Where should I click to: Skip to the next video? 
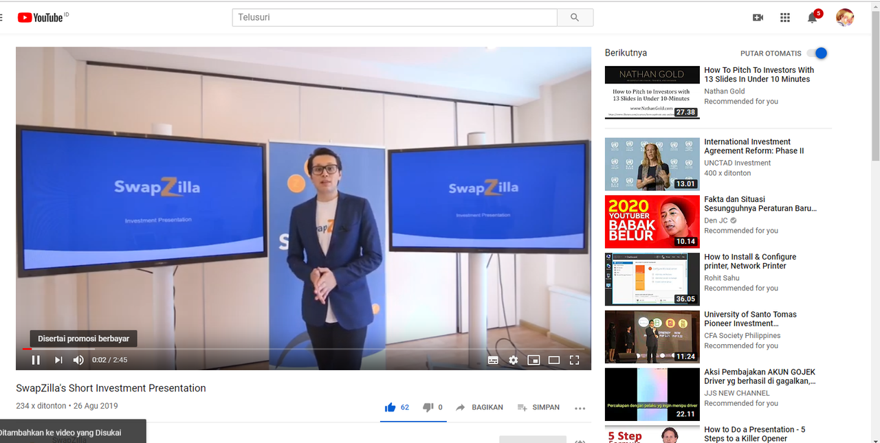[x=58, y=360]
